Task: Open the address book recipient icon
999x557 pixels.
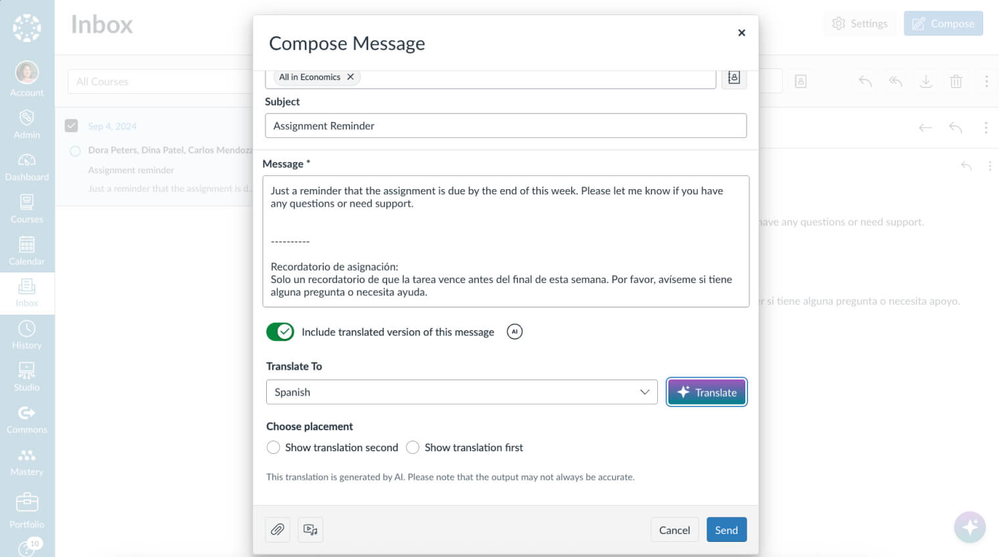Action: (x=734, y=78)
